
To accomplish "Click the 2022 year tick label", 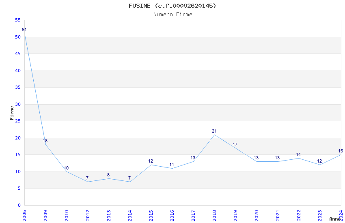I will [299, 216].
